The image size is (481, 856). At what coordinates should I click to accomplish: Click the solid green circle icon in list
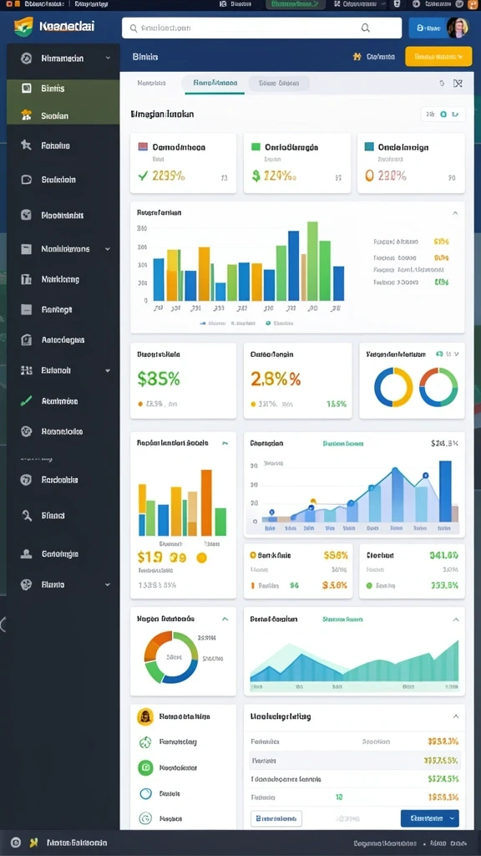[x=145, y=767]
